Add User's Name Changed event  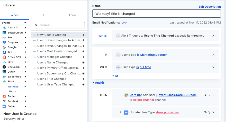tap(83, 62)
